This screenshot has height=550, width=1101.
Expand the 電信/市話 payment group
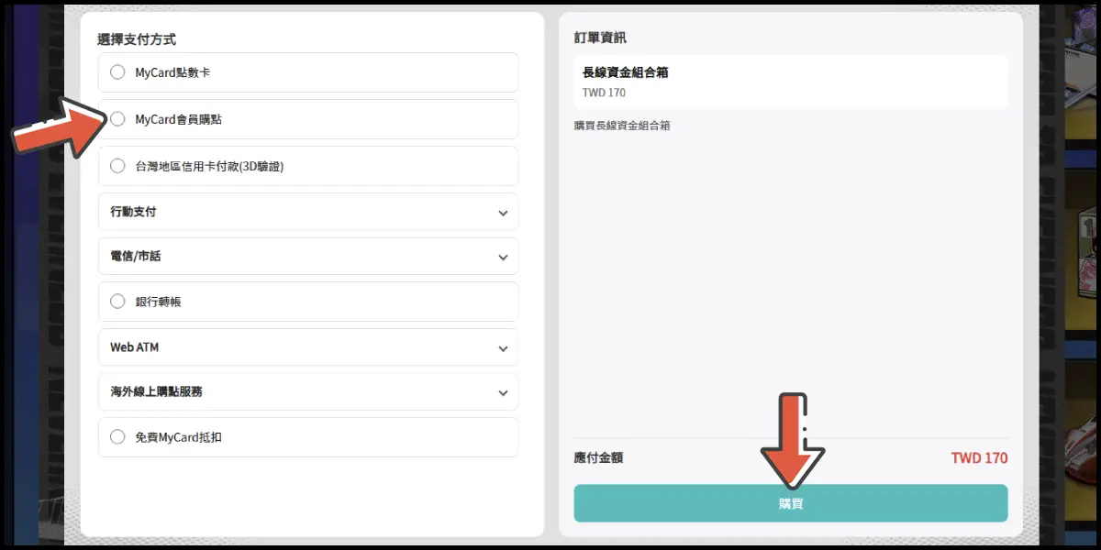[x=136, y=257]
